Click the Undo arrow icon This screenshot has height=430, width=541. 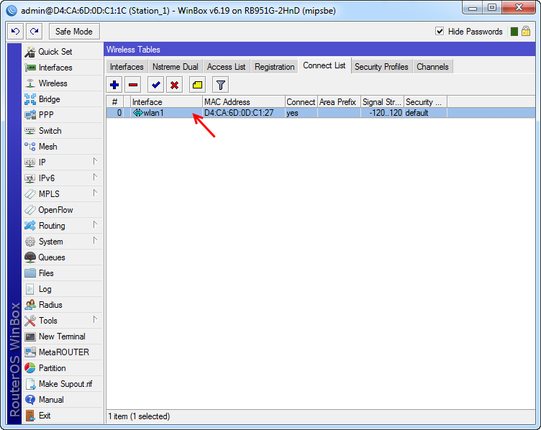[x=16, y=32]
